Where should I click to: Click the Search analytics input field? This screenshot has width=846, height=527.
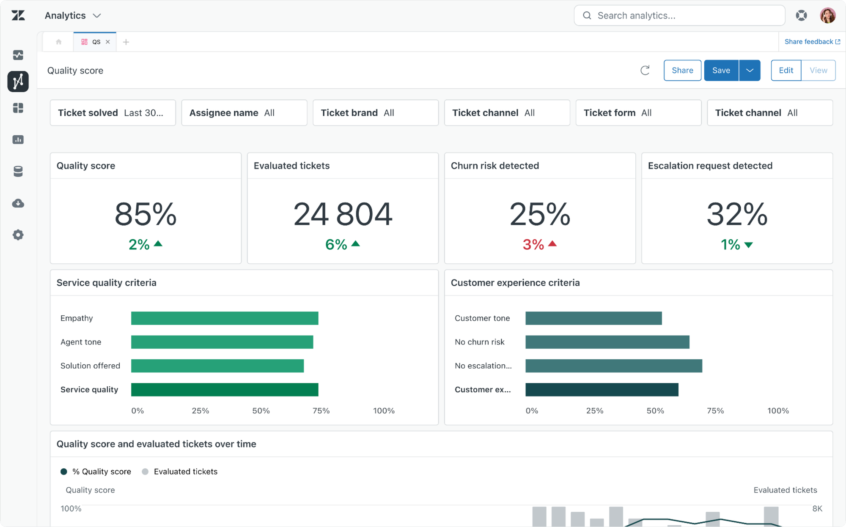(x=679, y=16)
